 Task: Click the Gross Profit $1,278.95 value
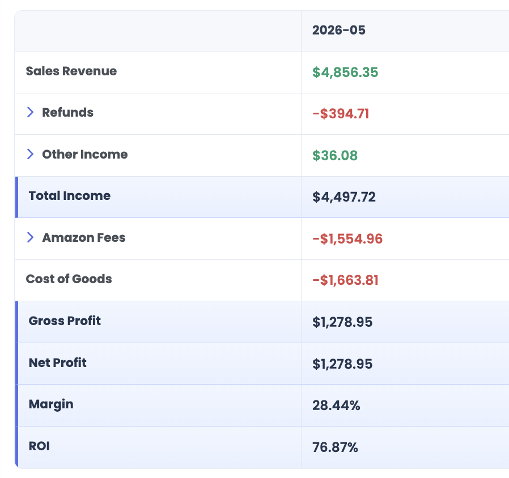342,322
